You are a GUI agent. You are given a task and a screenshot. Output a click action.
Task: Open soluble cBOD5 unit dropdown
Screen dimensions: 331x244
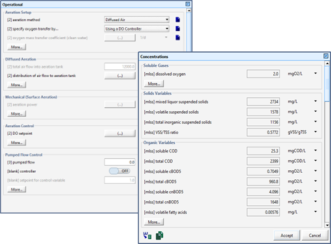click(x=315, y=171)
